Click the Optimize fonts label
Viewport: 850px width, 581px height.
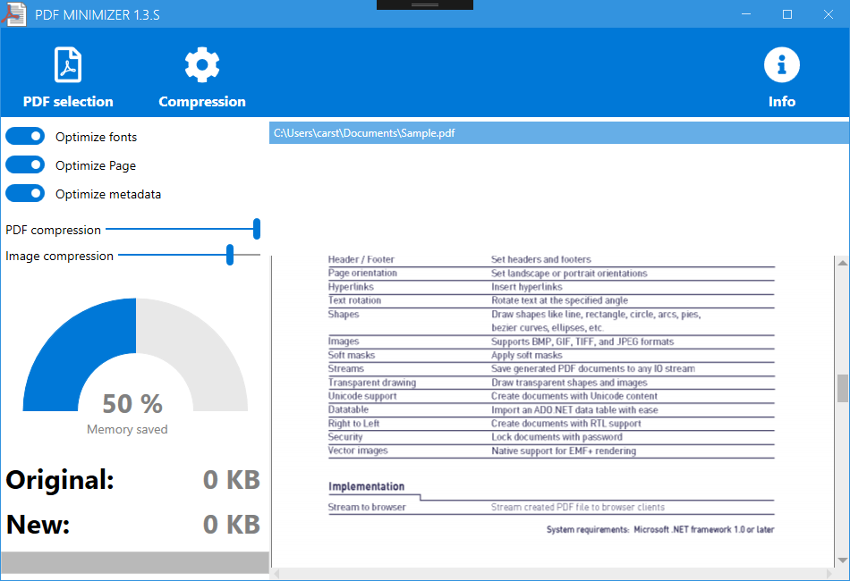[96, 137]
